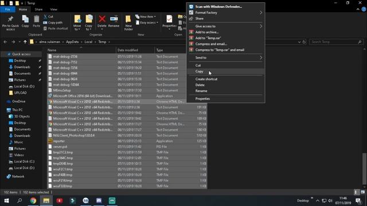Open UPLOAD folder in sidebar

pyautogui.click(x=21, y=93)
